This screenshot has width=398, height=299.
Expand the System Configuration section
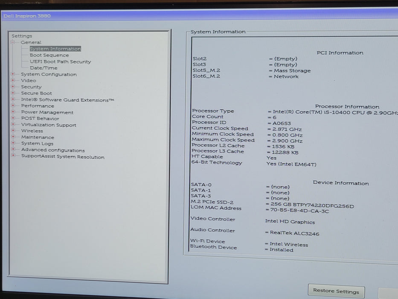(x=13, y=74)
